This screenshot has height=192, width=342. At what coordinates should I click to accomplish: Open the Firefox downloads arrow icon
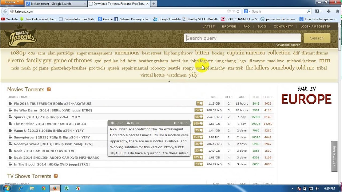click(x=329, y=11)
